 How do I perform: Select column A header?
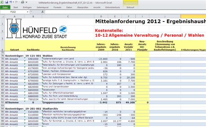click(14, 16)
